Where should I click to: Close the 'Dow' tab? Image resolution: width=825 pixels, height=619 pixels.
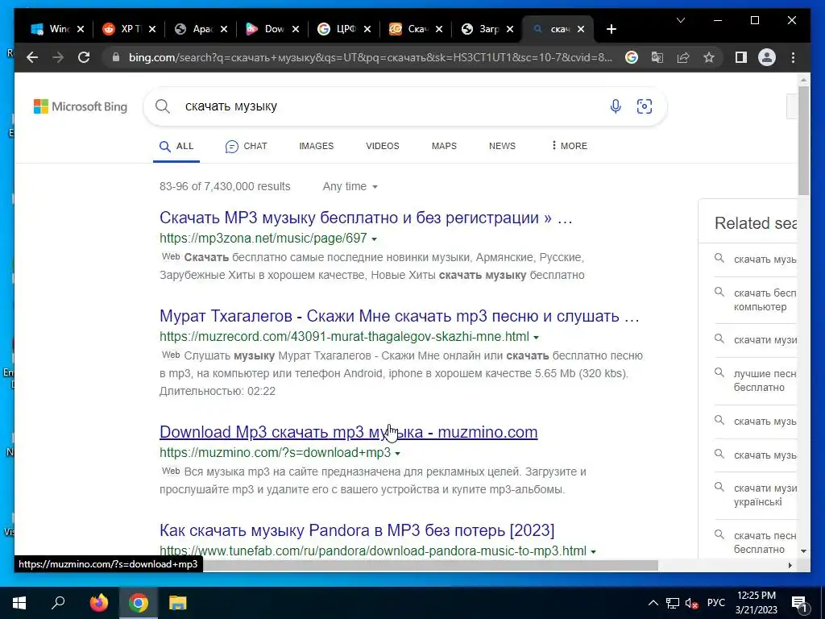[x=296, y=29]
